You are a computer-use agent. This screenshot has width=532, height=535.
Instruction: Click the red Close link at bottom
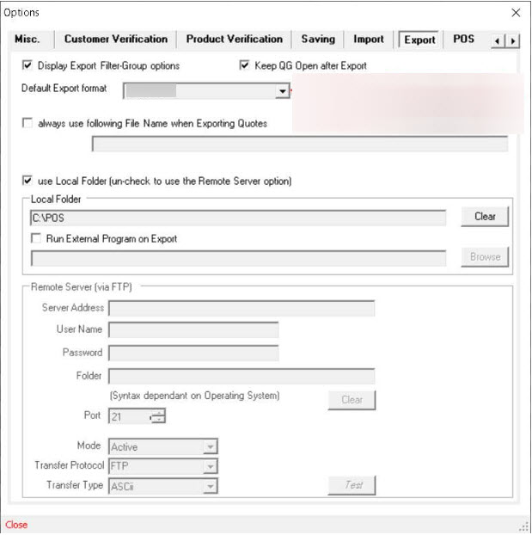point(16,525)
